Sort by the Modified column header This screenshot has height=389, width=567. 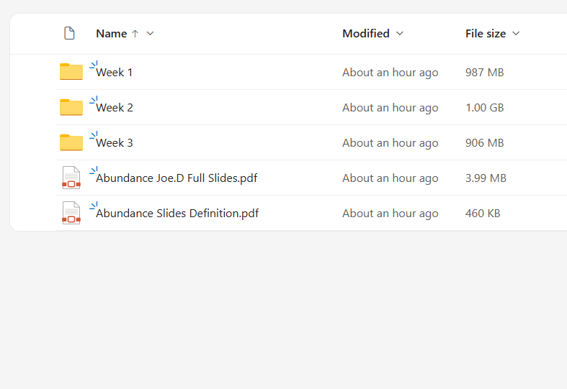(366, 34)
